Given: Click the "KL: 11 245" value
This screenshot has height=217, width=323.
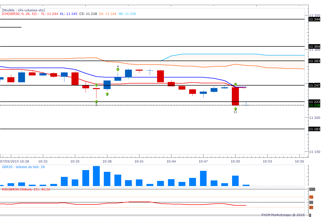Looking at the screenshot, I should (x=69, y=14).
